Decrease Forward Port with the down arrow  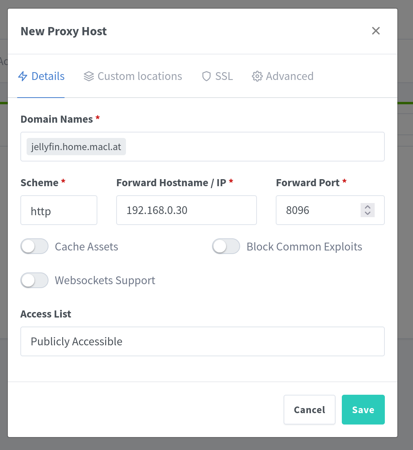coord(367,213)
